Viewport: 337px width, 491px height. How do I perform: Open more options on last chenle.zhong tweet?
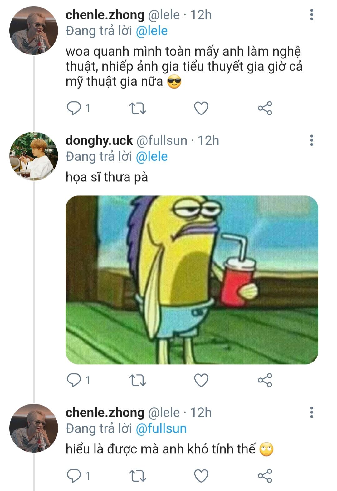tap(311, 413)
